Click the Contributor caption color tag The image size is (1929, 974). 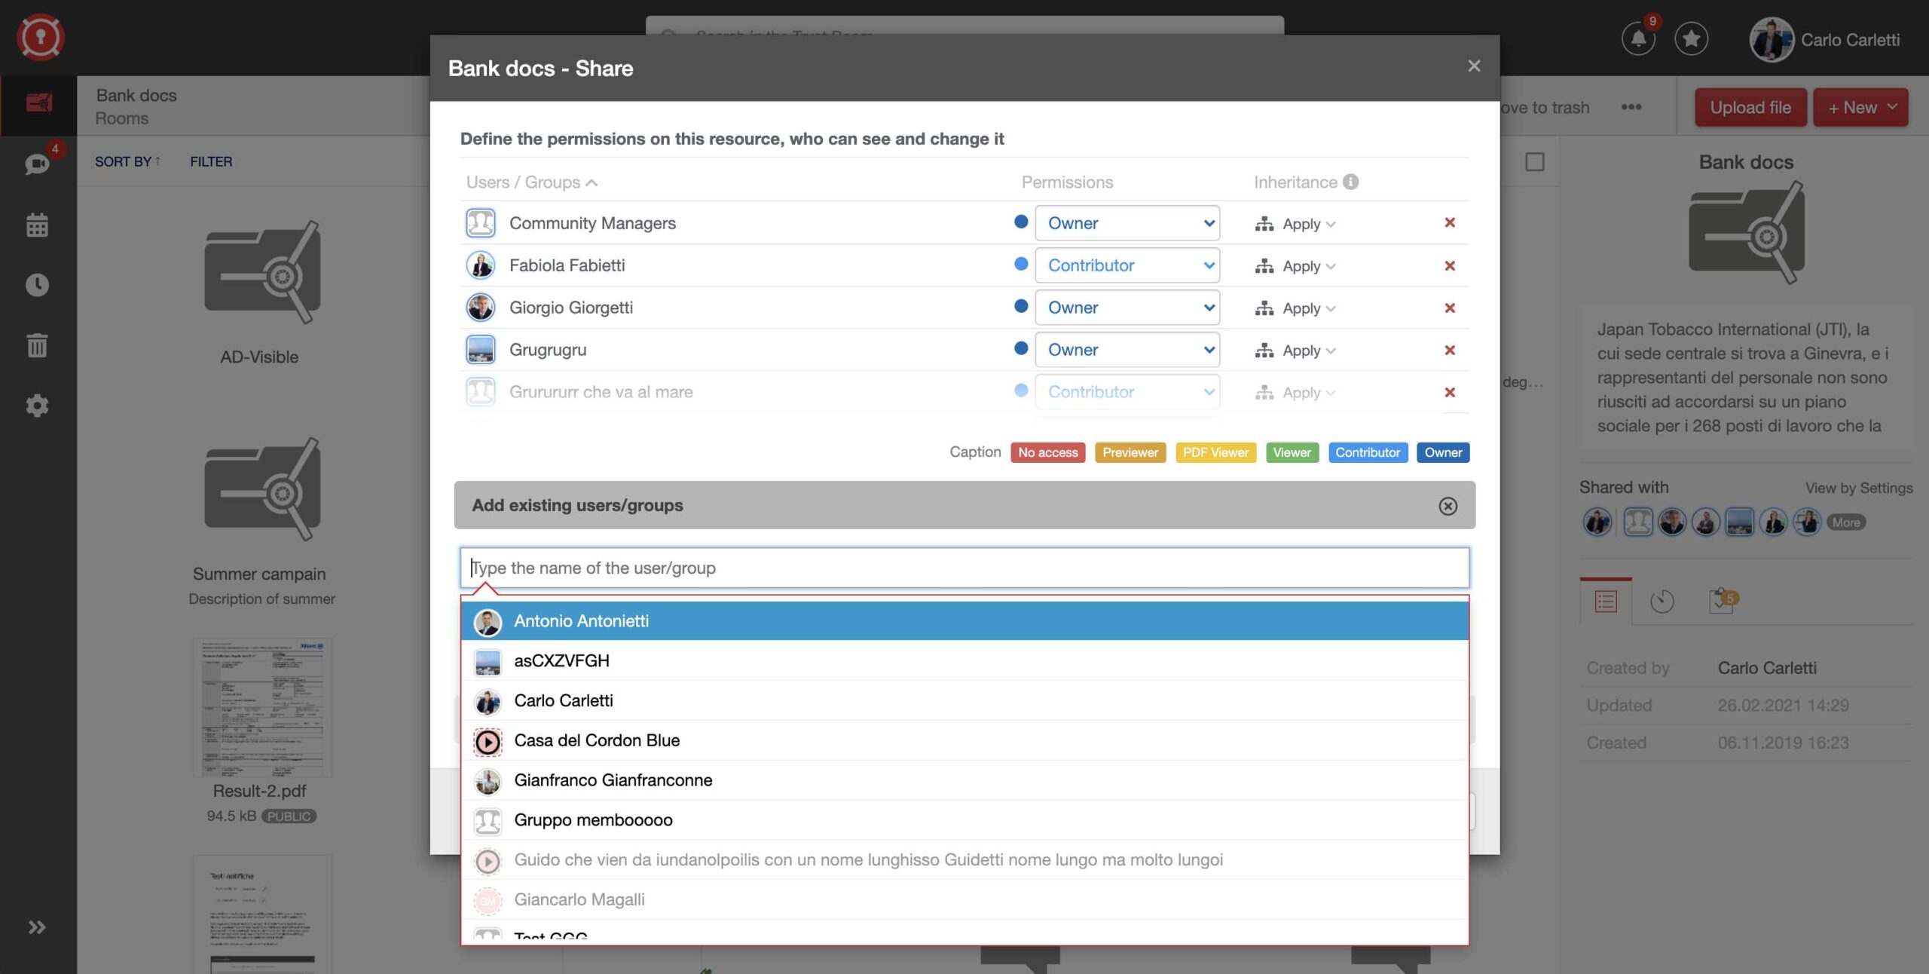[1368, 452]
